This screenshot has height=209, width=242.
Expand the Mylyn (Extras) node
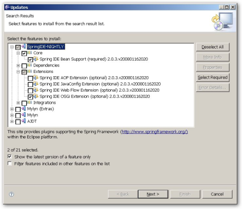click(12, 109)
